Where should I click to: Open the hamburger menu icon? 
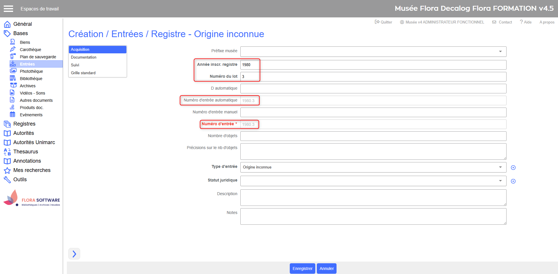tap(8, 9)
